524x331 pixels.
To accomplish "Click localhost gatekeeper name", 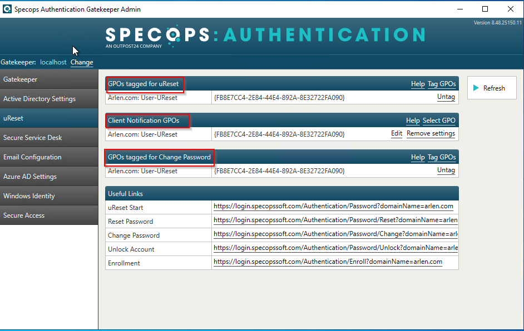I will tap(53, 62).
